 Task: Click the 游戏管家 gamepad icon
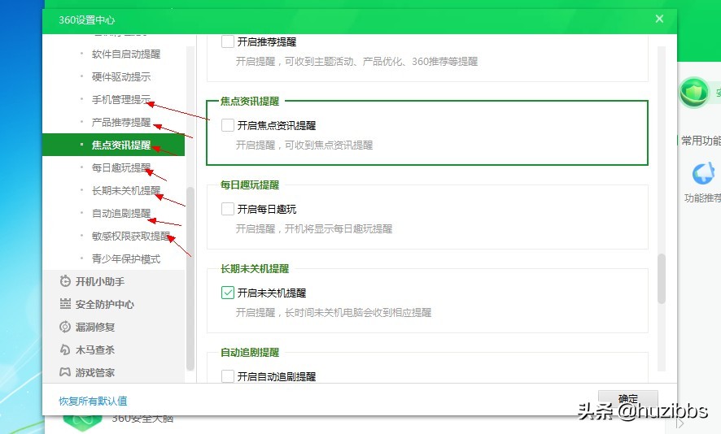point(65,372)
